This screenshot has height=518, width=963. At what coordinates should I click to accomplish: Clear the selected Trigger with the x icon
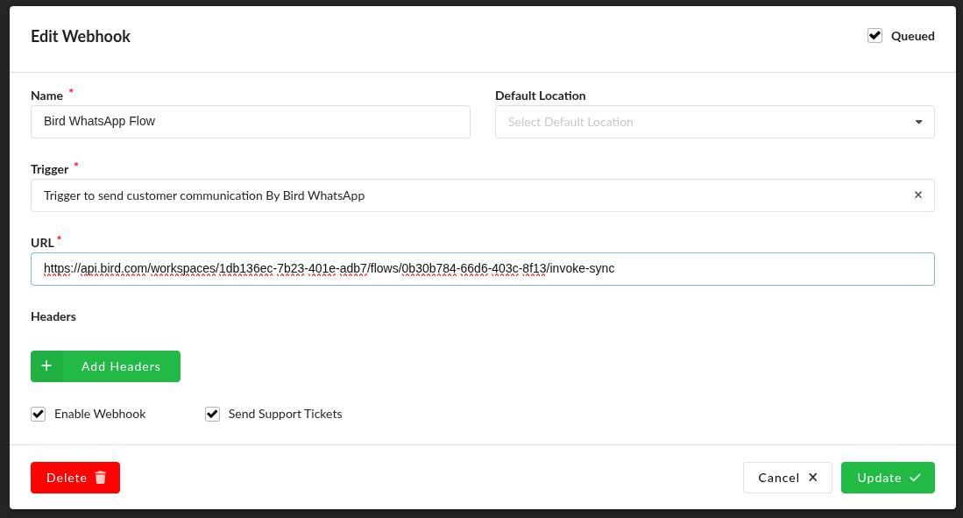917,195
